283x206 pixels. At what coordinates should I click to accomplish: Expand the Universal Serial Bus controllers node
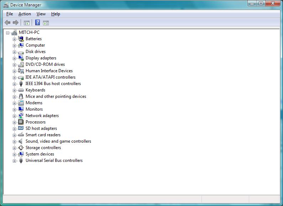(14, 161)
